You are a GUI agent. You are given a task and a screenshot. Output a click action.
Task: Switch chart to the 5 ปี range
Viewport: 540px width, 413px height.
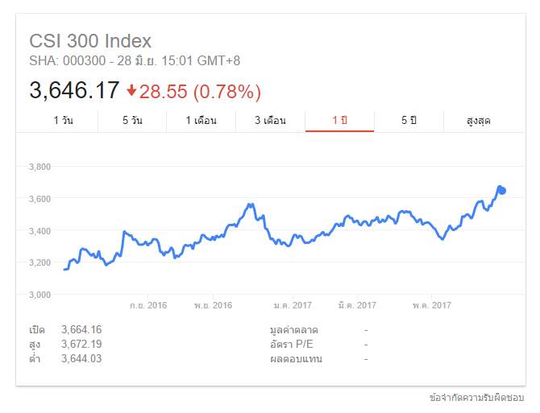(x=409, y=121)
